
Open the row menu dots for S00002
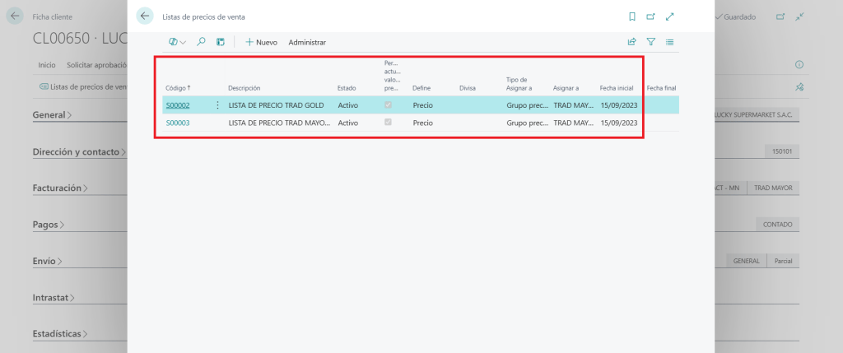tap(217, 105)
